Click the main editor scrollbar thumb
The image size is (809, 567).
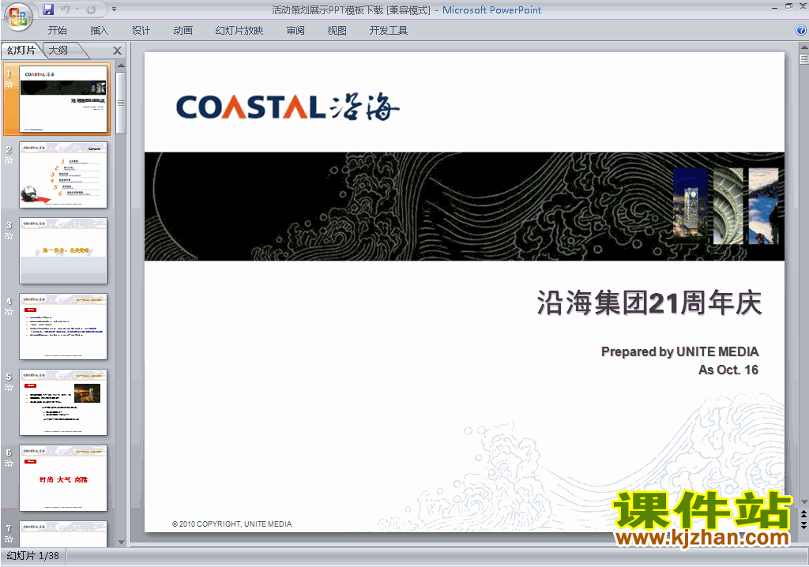803,58
